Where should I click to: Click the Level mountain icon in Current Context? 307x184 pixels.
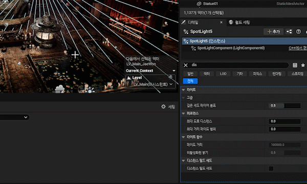pyautogui.click(x=129, y=77)
